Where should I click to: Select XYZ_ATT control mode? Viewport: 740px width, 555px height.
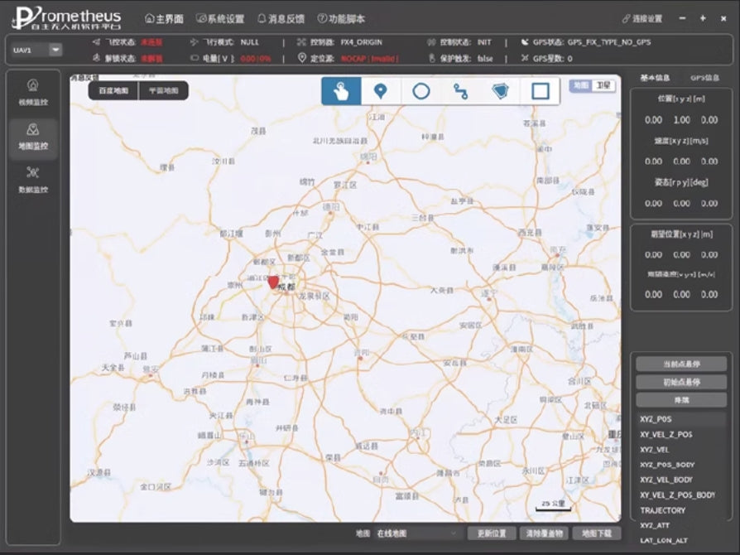tap(681, 525)
